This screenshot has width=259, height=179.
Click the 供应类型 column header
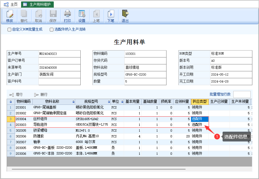[x=200, y=102]
